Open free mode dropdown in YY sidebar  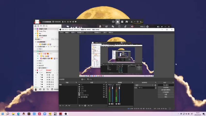click(x=38, y=39)
